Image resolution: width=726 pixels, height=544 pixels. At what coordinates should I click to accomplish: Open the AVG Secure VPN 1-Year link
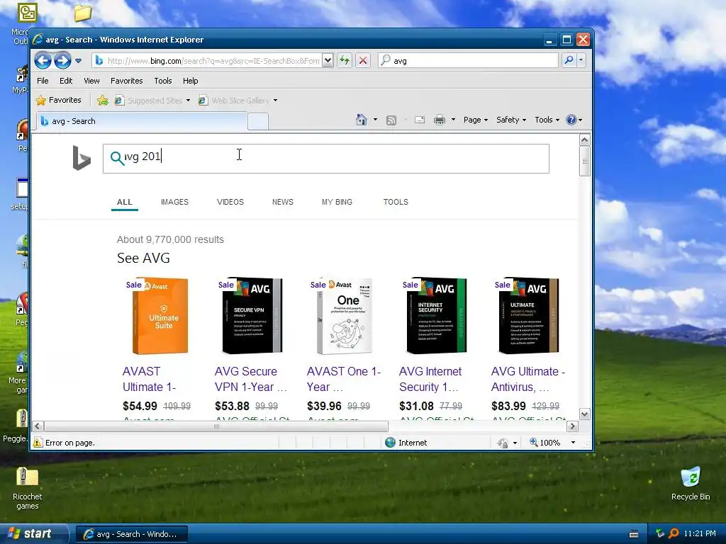(250, 380)
